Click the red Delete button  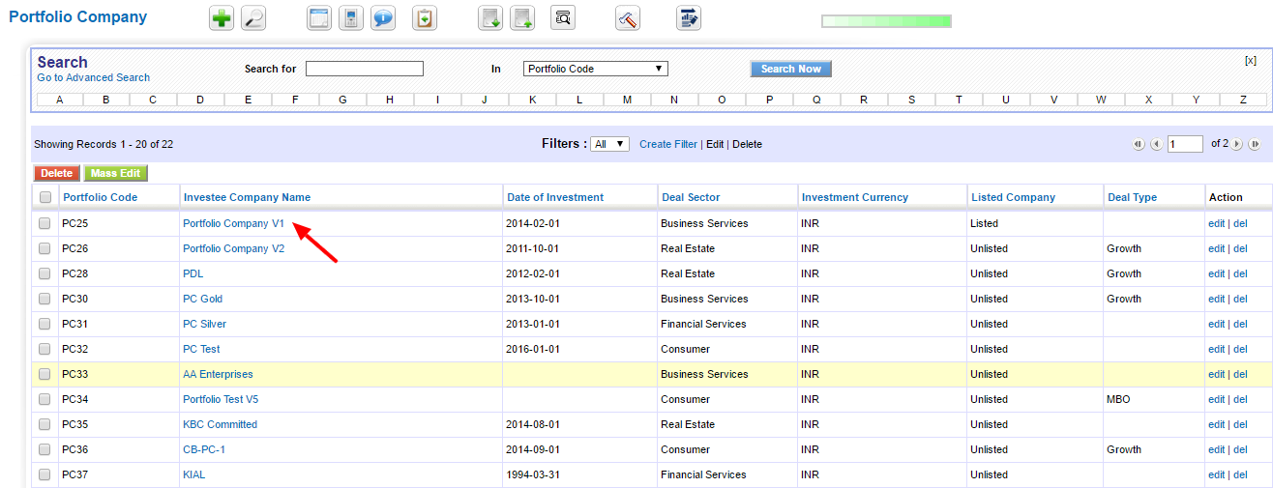click(x=57, y=173)
